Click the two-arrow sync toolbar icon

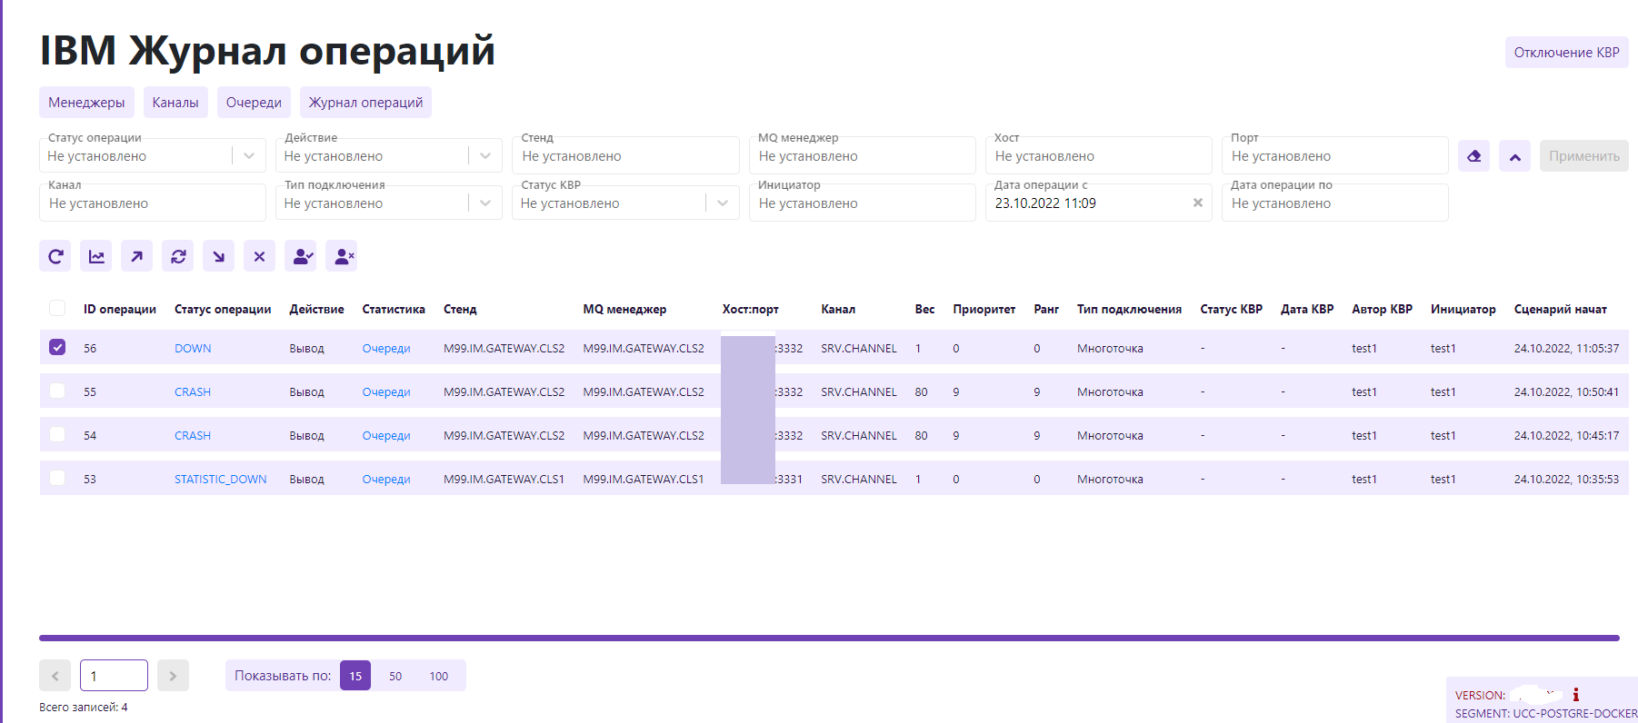click(x=178, y=256)
